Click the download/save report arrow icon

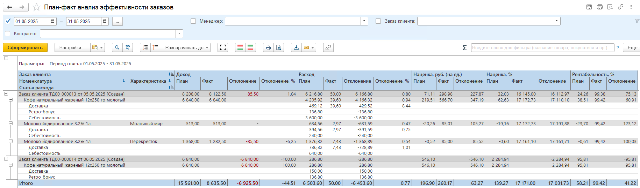tap(296, 48)
